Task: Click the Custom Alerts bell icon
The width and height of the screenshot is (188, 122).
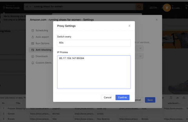Action: [x=33, y=63]
